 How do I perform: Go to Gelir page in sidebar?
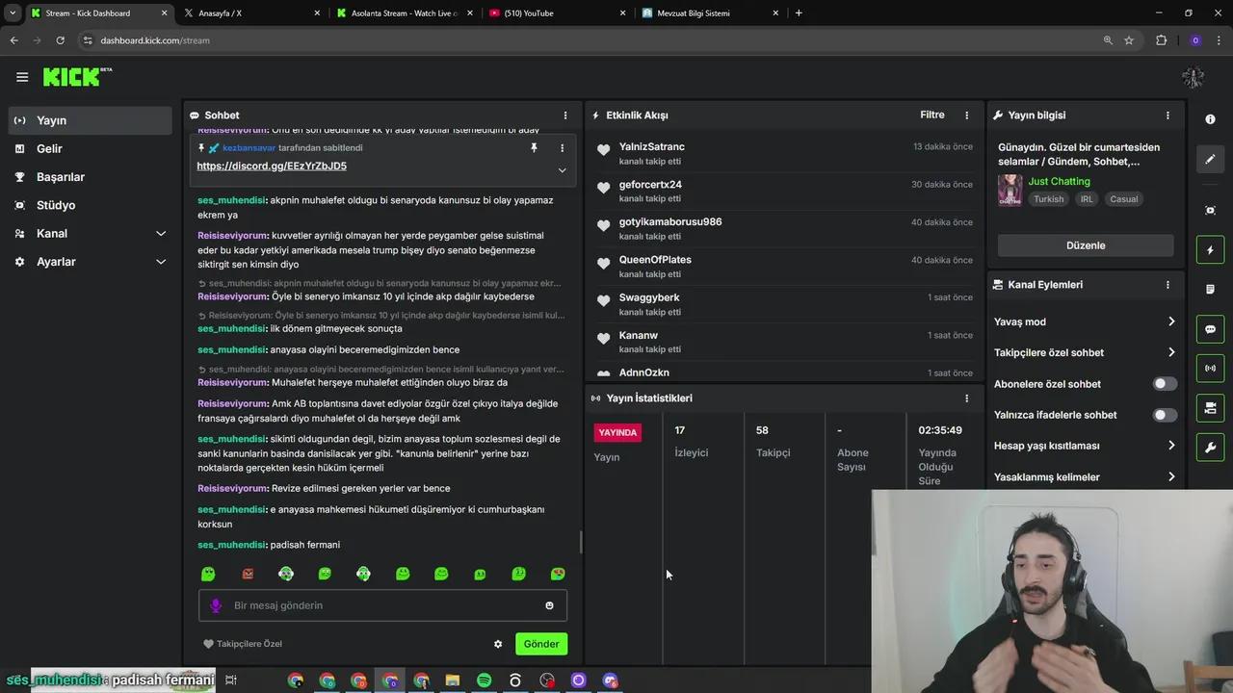[x=91, y=148]
